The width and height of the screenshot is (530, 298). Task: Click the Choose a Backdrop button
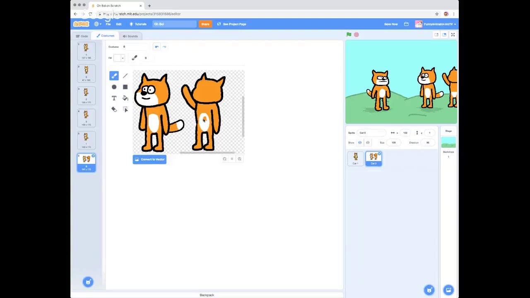click(448, 290)
